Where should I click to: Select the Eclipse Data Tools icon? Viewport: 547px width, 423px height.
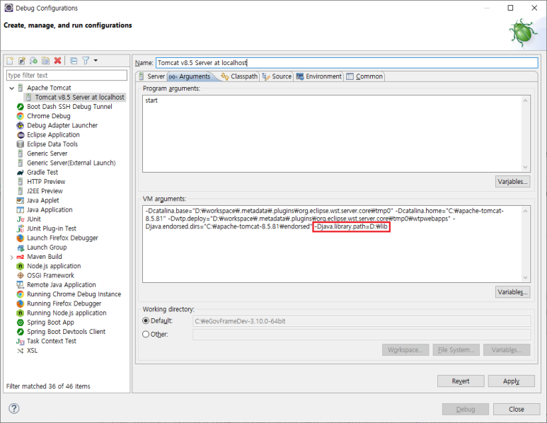click(x=21, y=144)
